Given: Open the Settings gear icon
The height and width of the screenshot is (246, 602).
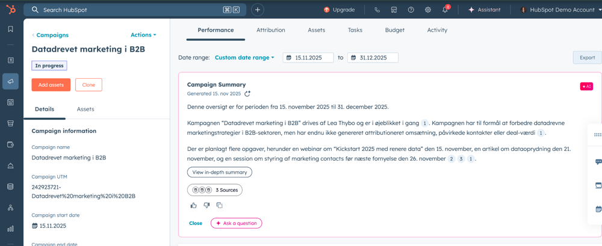Looking at the screenshot, I should pos(427,10).
